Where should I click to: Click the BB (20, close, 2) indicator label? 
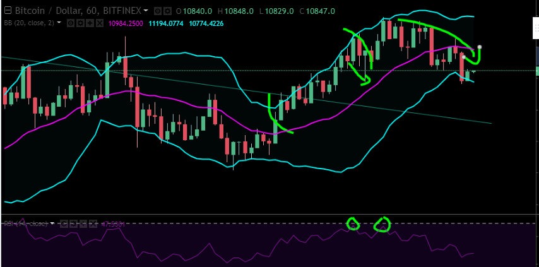[x=29, y=23]
